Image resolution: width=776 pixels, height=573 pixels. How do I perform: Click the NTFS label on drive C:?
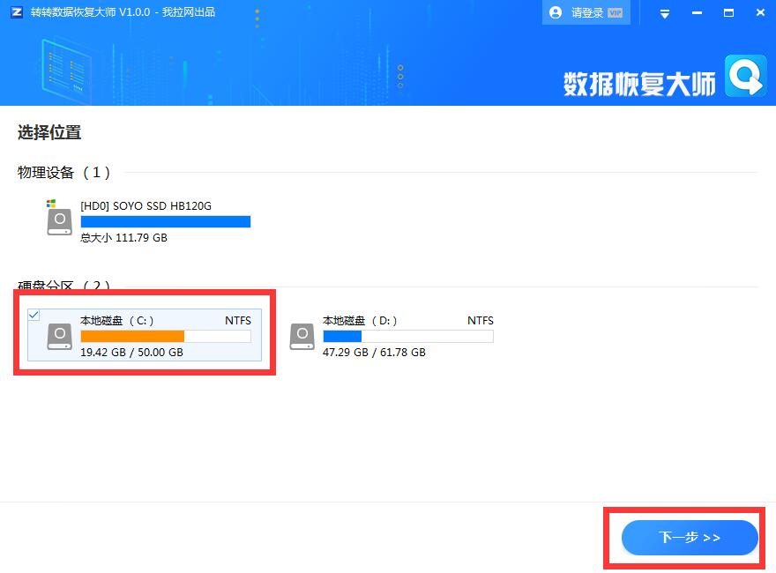pyautogui.click(x=237, y=320)
